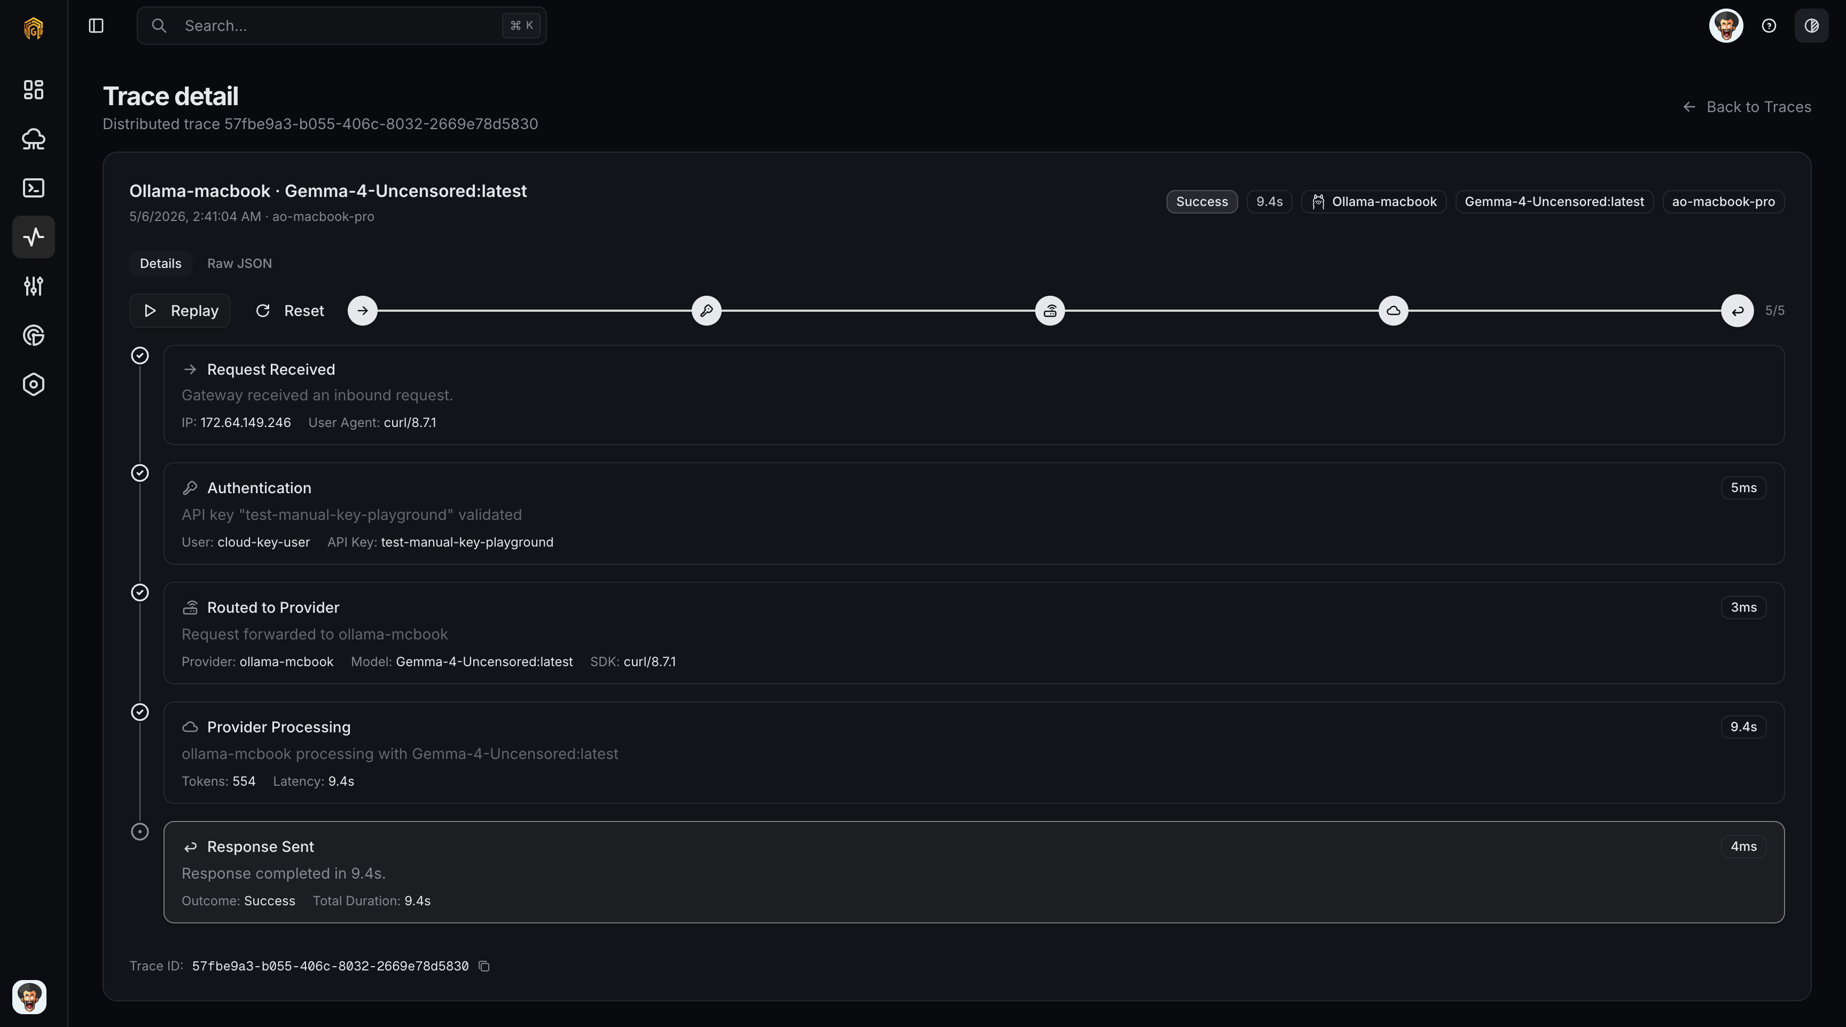
Task: Go Back to Traces
Action: [x=1747, y=107]
